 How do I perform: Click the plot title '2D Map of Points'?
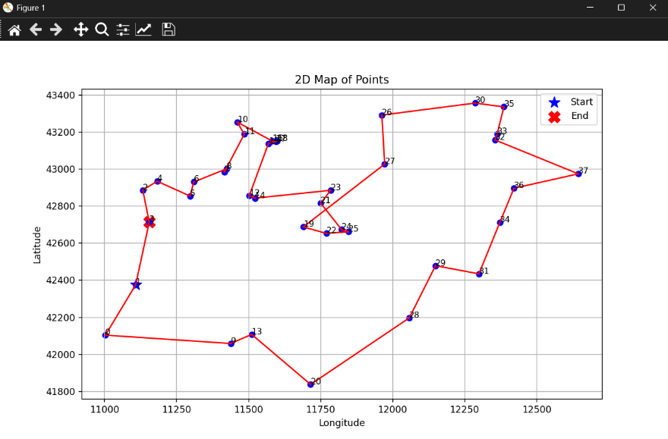[x=342, y=80]
